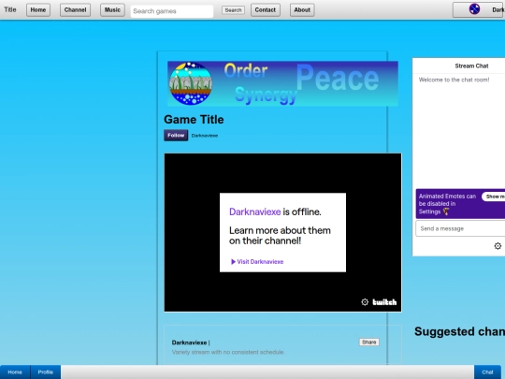Image resolution: width=505 pixels, height=379 pixels.
Task: Open the user profile avatar icon
Action: (474, 9)
